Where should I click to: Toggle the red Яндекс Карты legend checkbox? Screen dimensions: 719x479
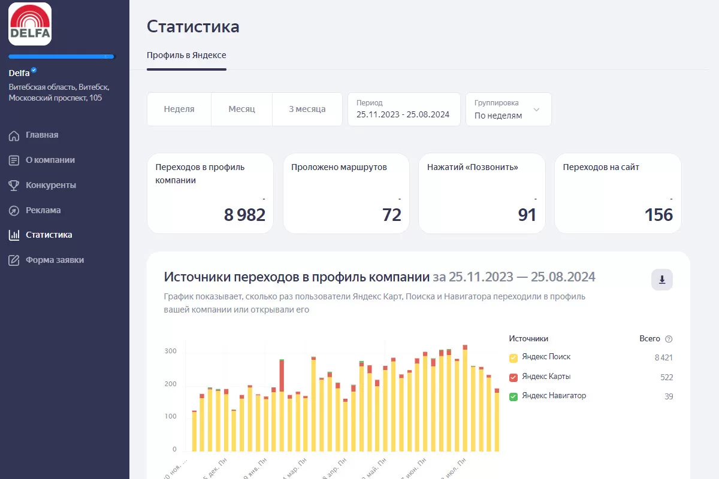click(x=513, y=377)
